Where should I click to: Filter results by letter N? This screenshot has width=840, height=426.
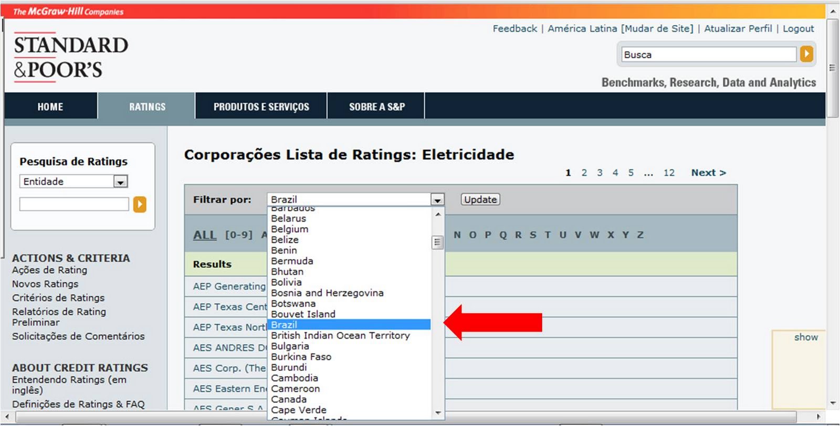pos(457,235)
